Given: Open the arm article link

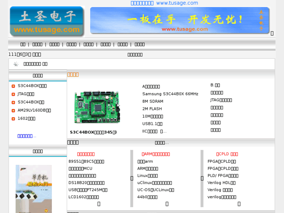Looking at the screenshot, I should pos(145,161).
